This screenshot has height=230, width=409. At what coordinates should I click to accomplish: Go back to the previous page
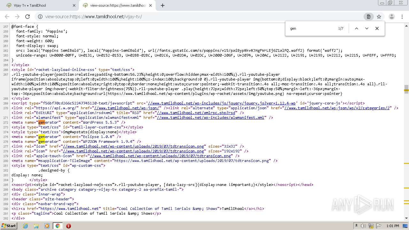[x=7, y=17]
